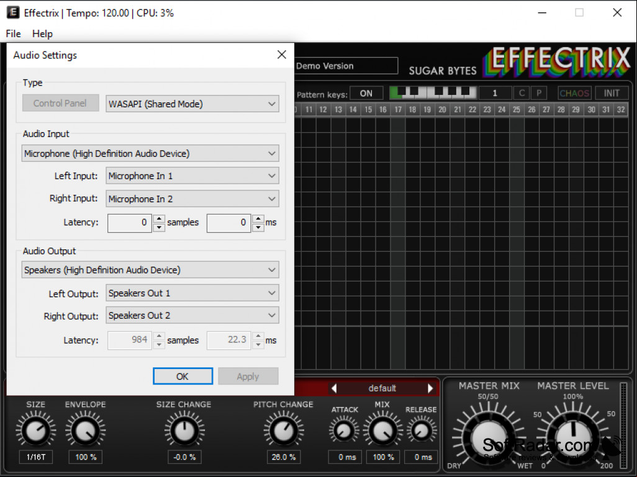Viewport: 637px width, 477px height.
Task: Click the 26.0 % pitch change value
Action: pos(284,457)
